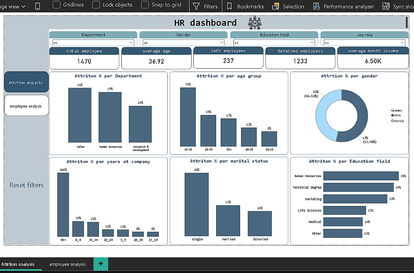
Task: Open the Selection pane icon
Action: click(276, 6)
